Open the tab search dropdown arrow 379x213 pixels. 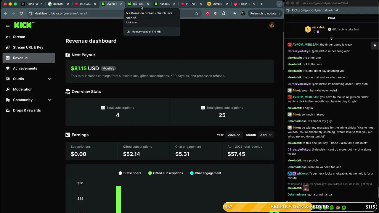click(279, 4)
